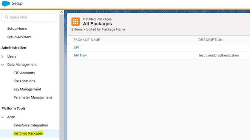
Task: Click the orange Installed Packages grid icon
Action: 76,21
